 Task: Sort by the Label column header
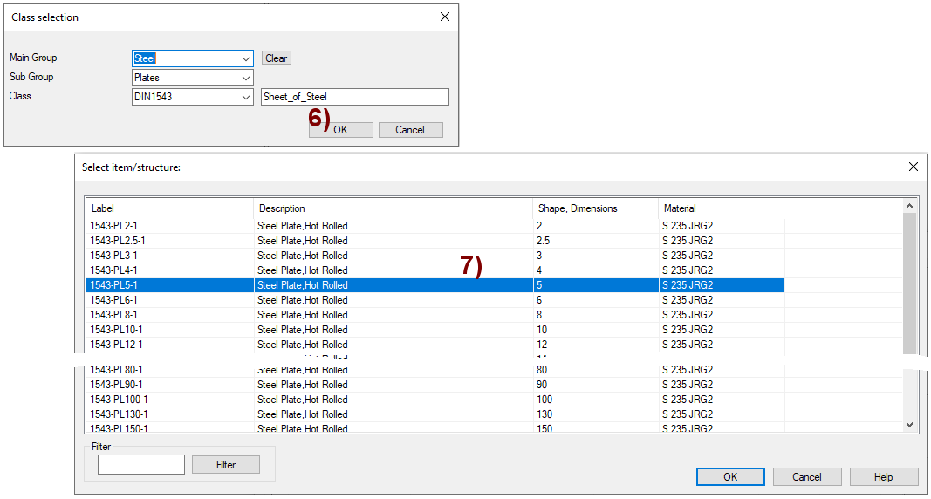pos(170,208)
